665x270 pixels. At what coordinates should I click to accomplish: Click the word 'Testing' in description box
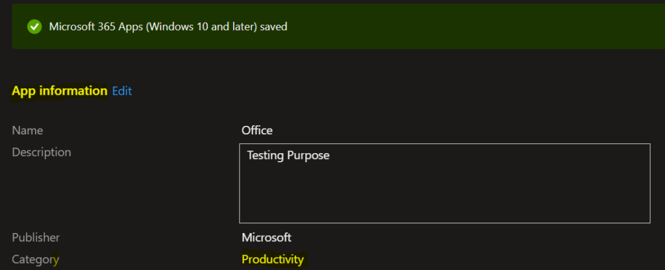(266, 156)
